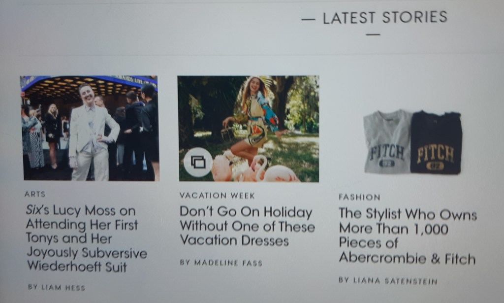The image size is (504, 303).
Task: Select the VACATION WEEK category label
Action: point(217,196)
